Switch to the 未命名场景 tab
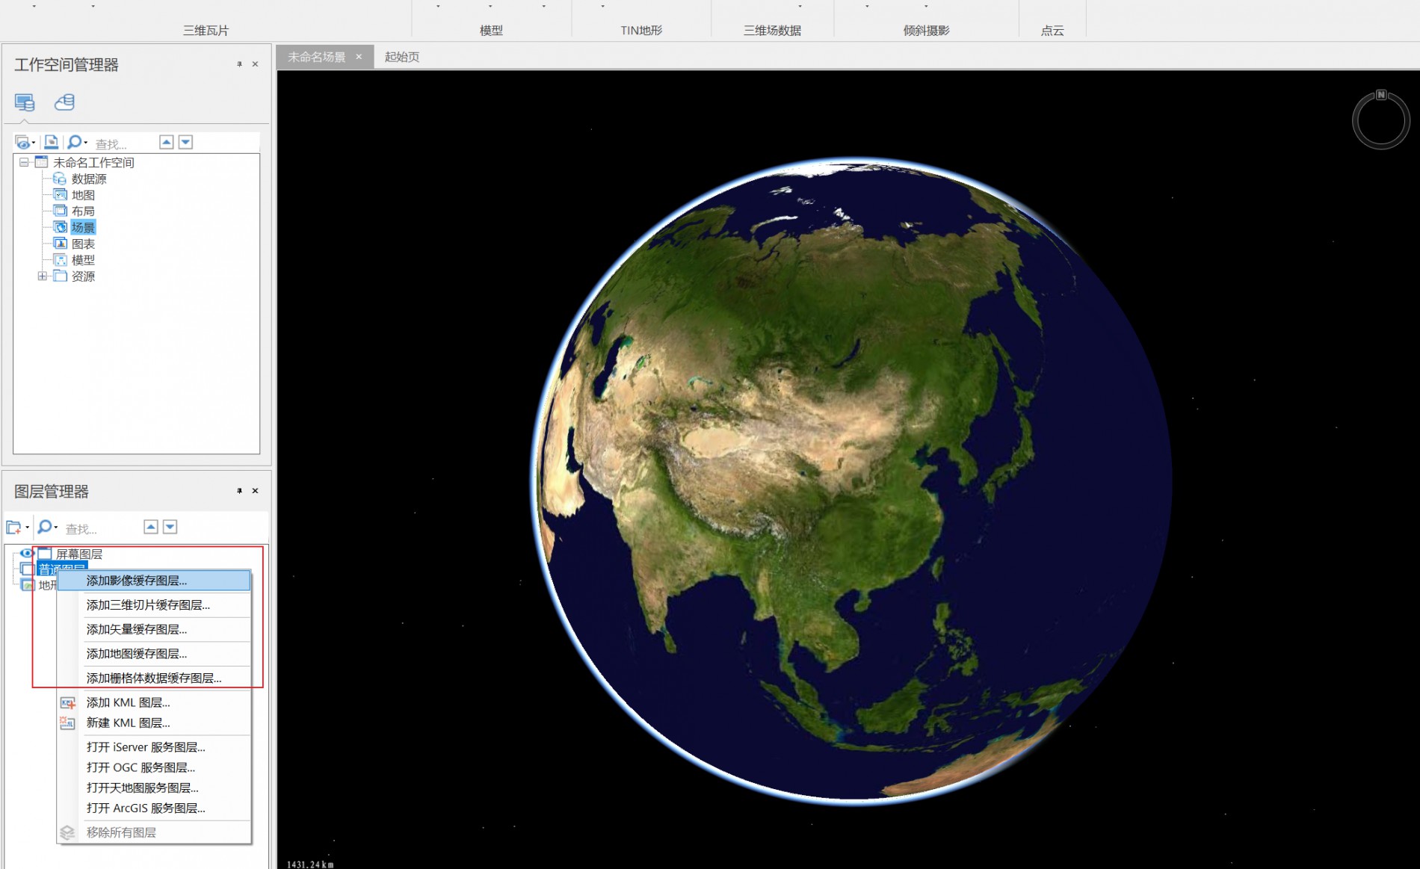The image size is (1420, 869). click(x=316, y=57)
